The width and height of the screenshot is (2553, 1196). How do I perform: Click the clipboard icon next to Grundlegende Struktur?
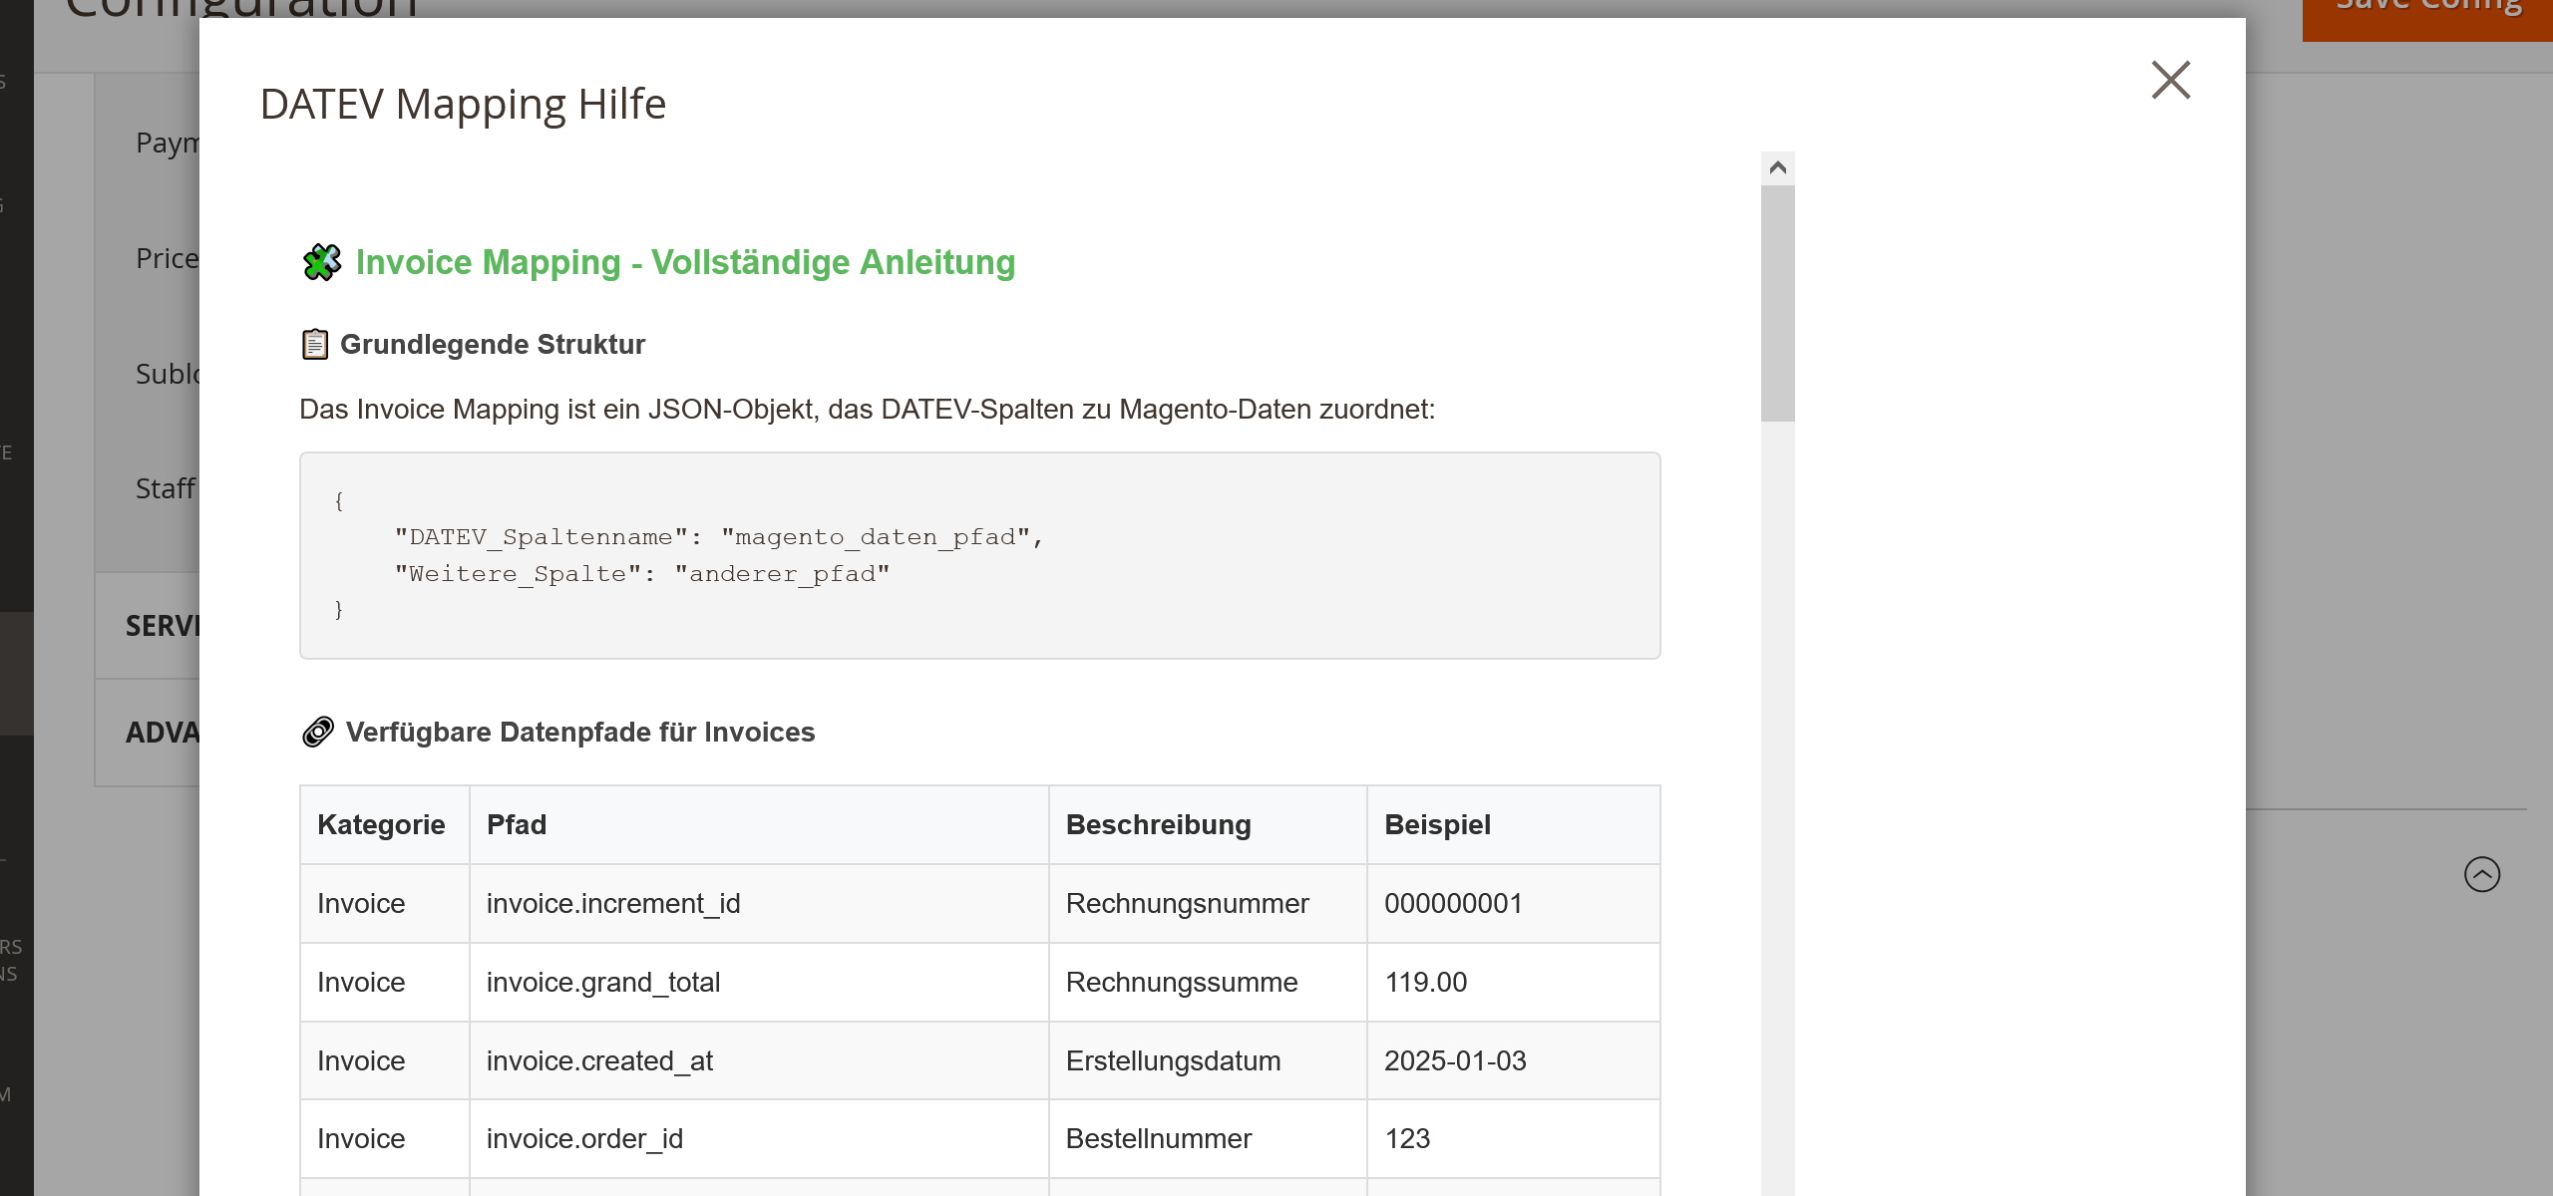316,344
